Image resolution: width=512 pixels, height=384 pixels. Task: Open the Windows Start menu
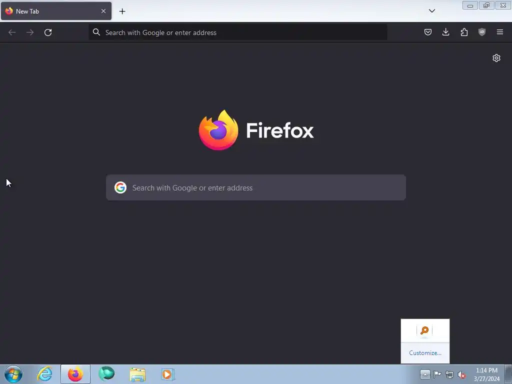coord(13,374)
